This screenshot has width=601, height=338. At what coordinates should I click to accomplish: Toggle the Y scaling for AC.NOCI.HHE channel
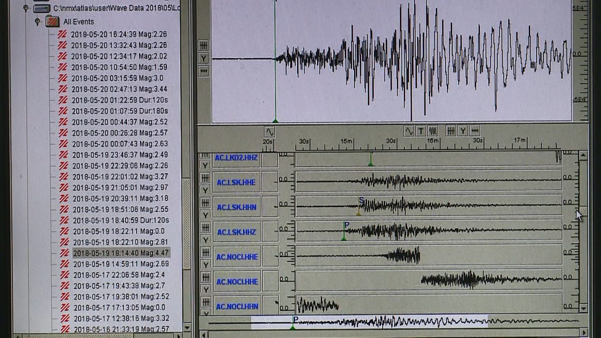[205, 265]
